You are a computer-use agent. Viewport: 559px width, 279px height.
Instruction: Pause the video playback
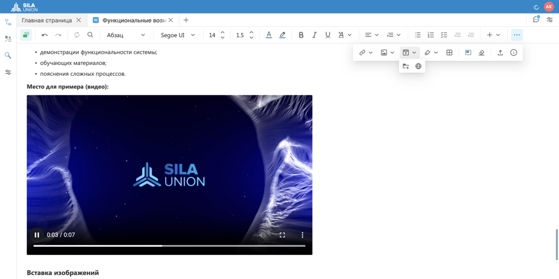tap(36, 235)
